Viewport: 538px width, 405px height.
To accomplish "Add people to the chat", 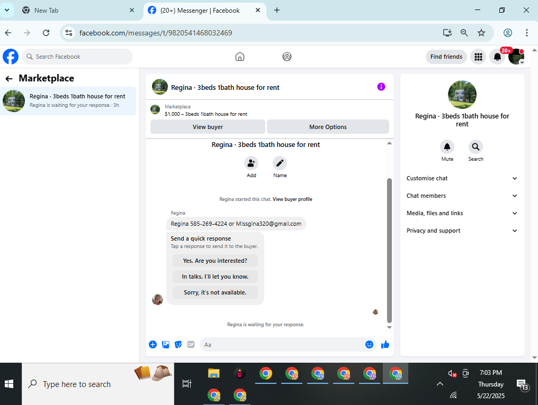I will (251, 163).
